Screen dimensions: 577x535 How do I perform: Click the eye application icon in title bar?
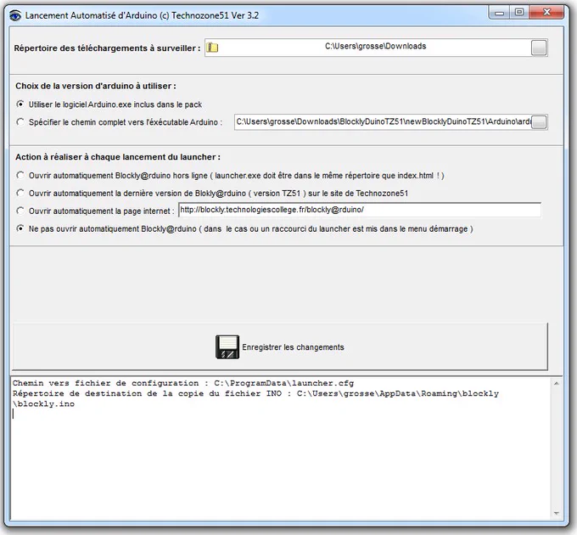(15, 15)
